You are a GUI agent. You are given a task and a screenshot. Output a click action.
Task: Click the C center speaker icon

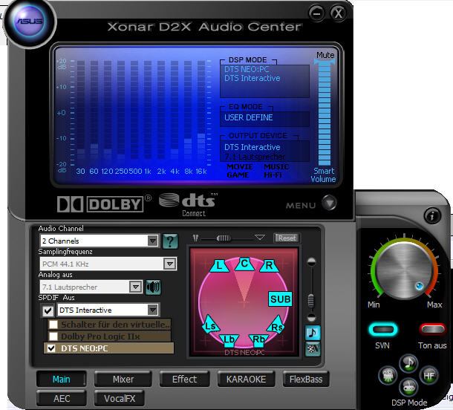pos(244,264)
